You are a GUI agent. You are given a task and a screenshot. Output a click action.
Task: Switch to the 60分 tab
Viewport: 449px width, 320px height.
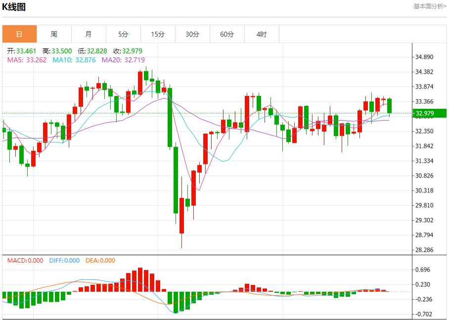pyautogui.click(x=227, y=34)
